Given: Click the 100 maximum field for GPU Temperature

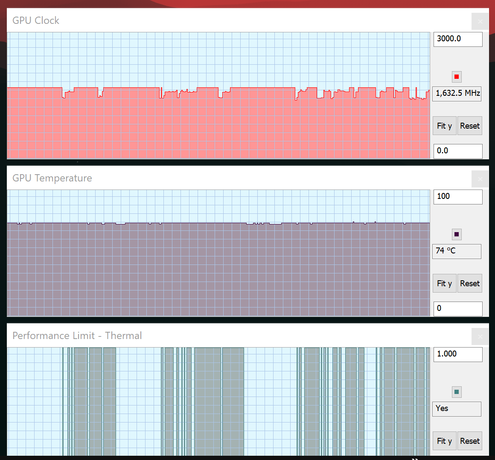Looking at the screenshot, I should [x=457, y=196].
